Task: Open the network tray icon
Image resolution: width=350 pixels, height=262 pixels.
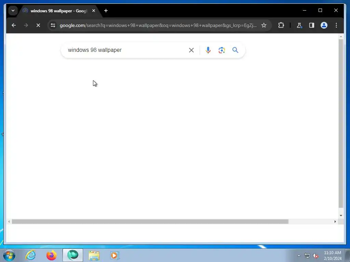Action: tap(307, 256)
